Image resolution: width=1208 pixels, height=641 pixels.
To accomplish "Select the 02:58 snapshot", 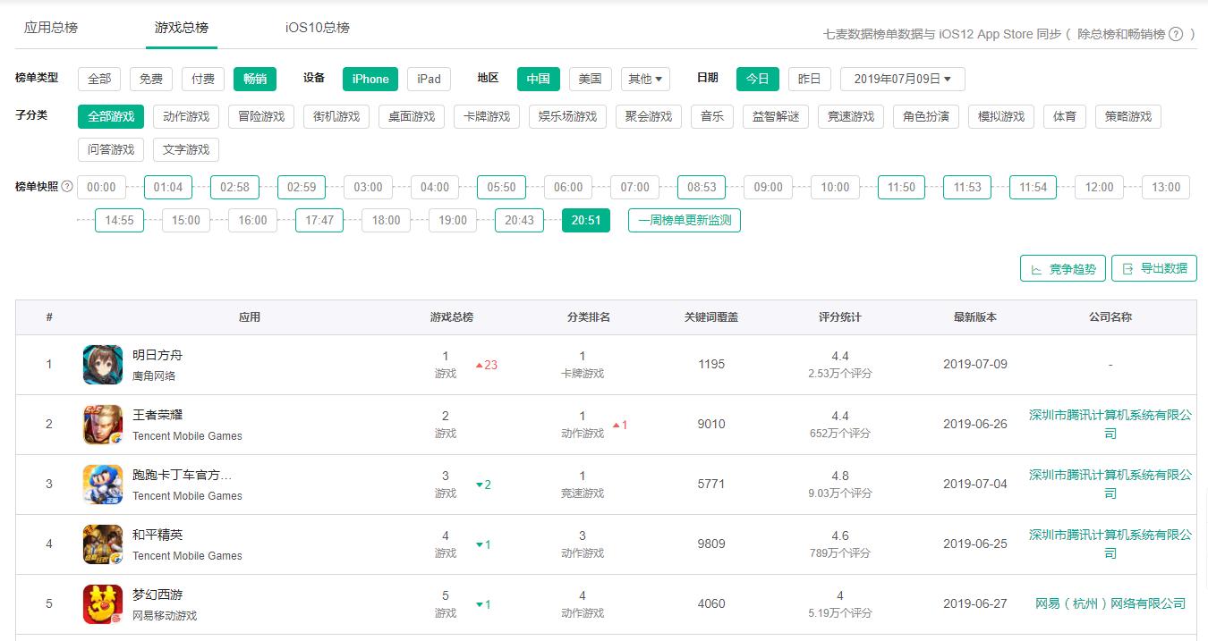I will [x=235, y=187].
